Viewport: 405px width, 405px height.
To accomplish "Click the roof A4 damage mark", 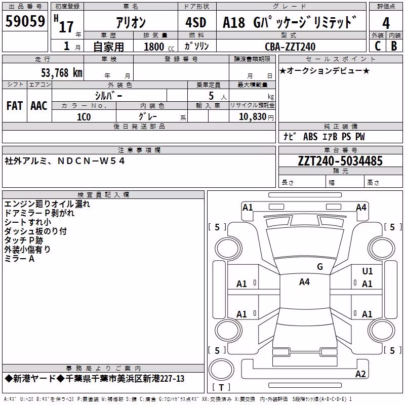I will coord(304,282).
